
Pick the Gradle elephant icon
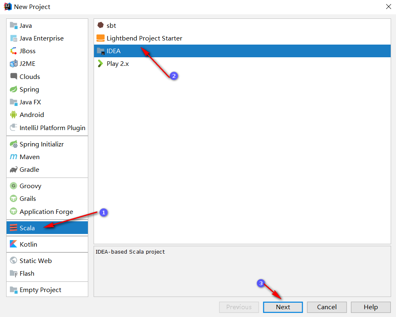click(x=13, y=169)
